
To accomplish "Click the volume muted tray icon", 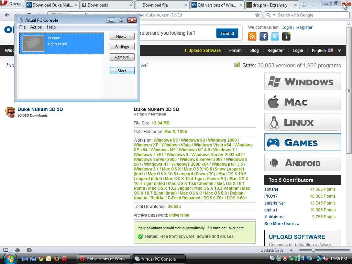I will tap(326, 258).
